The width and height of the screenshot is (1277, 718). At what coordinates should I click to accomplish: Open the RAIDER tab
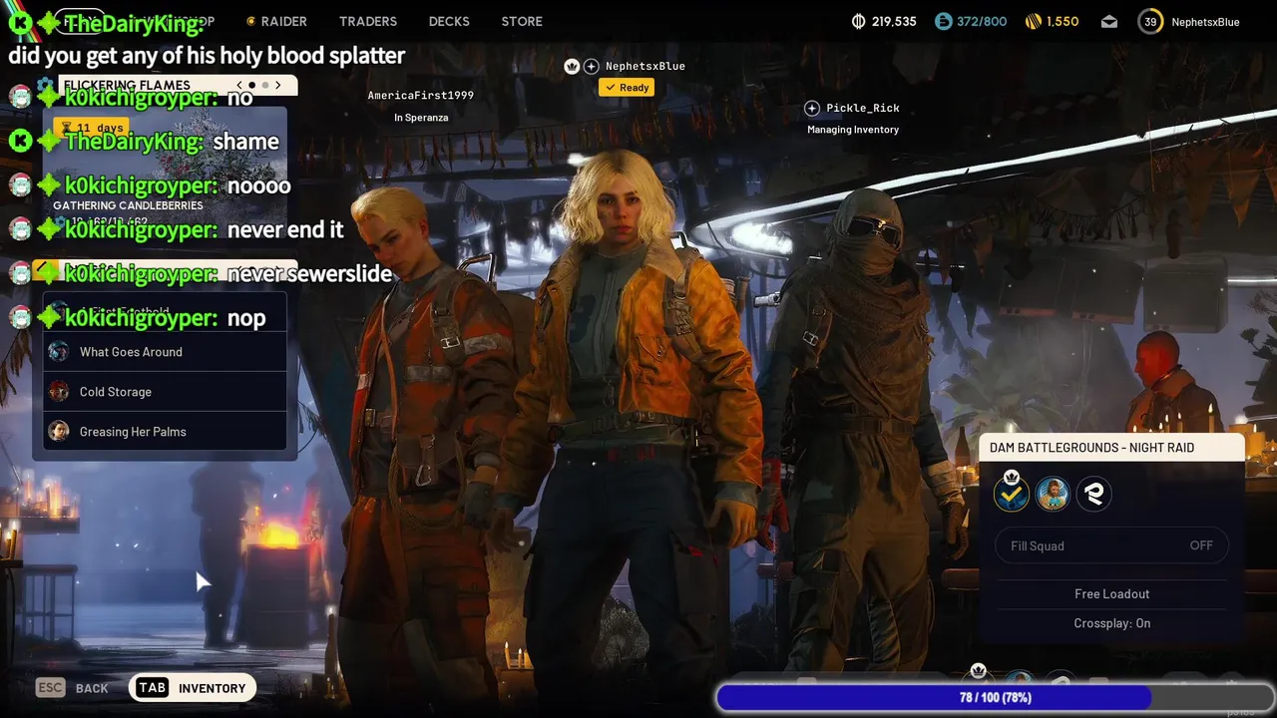(276, 21)
